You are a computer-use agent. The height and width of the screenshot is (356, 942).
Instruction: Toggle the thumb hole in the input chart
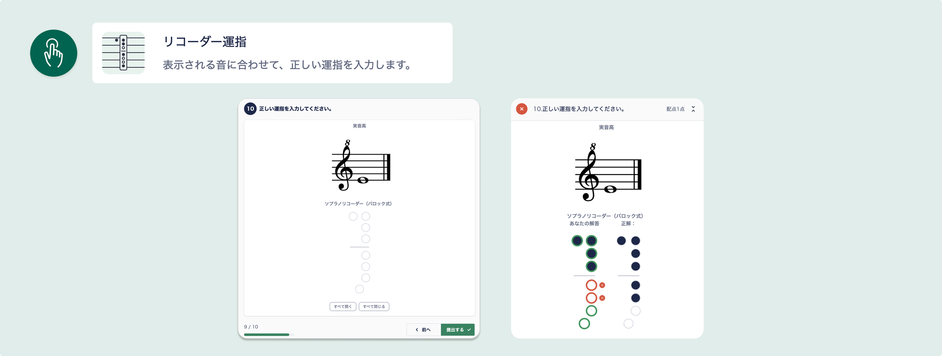[353, 216]
